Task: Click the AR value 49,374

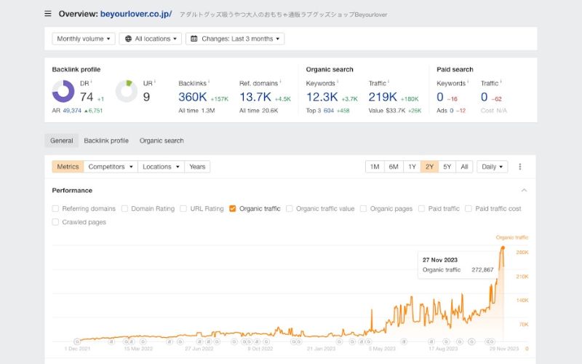Action: 72,111
